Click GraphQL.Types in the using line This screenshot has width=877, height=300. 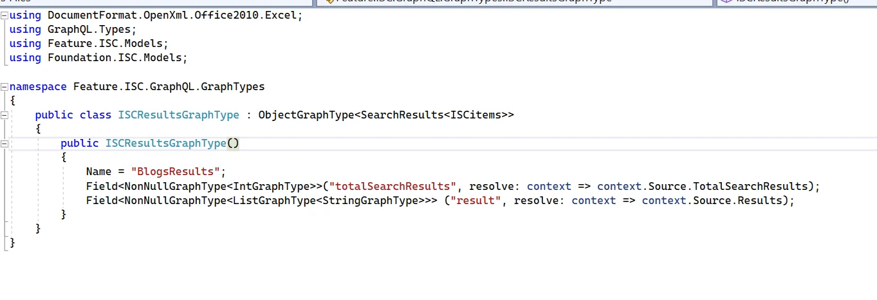(89, 29)
